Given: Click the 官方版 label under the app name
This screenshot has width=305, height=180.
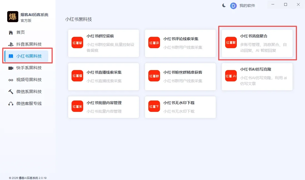Looking at the screenshot, I should click(x=26, y=20).
